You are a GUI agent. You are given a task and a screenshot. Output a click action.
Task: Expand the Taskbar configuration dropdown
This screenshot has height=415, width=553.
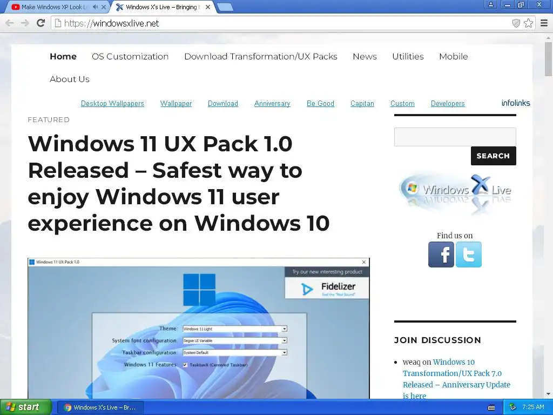coord(284,352)
